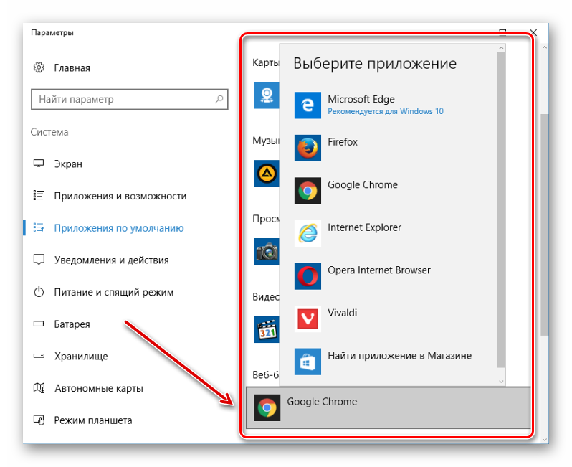Select the Vivaldi label in the list
Viewport: 572px width, 467px height.
coord(342,313)
